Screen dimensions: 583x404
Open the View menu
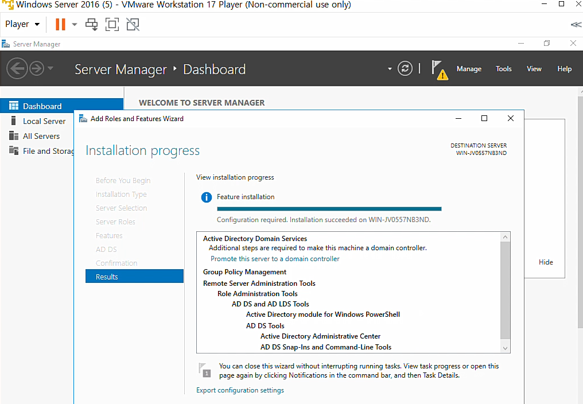534,69
